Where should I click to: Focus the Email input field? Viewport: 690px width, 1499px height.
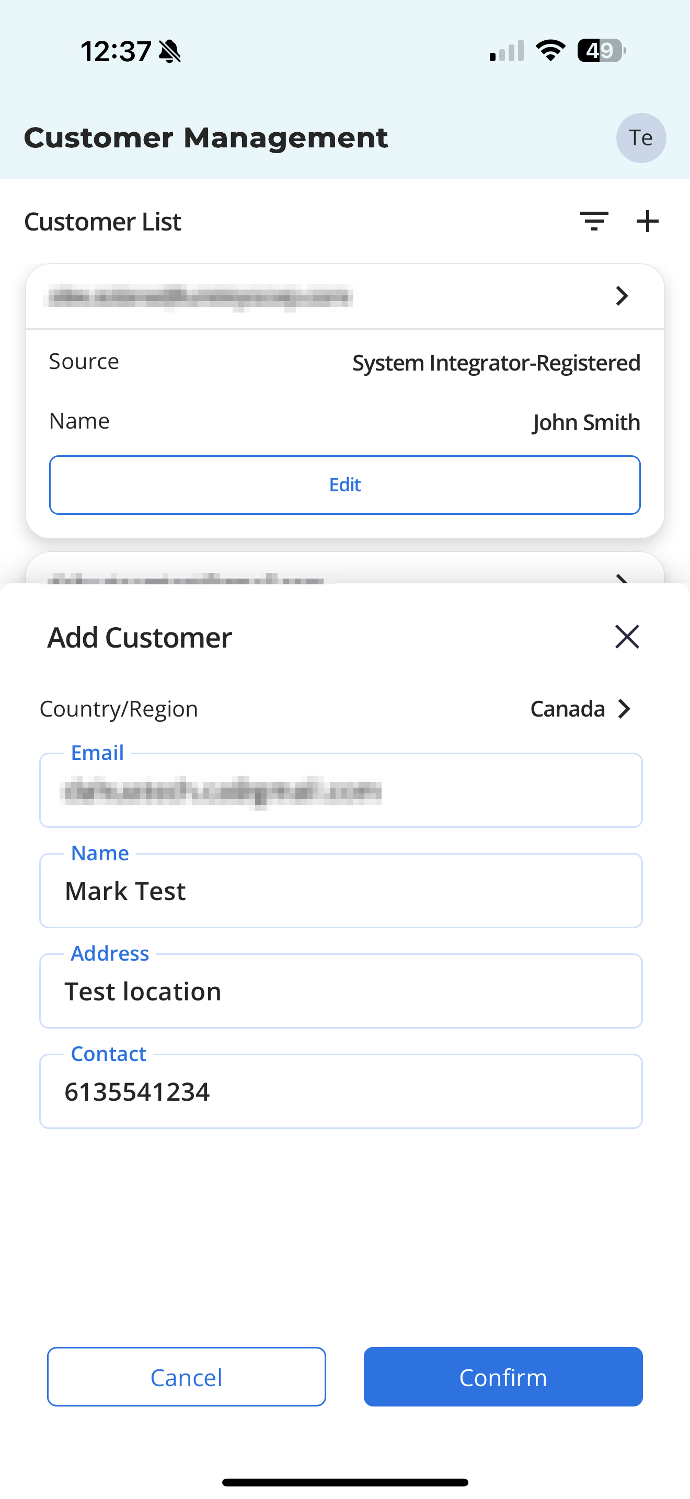click(341, 791)
